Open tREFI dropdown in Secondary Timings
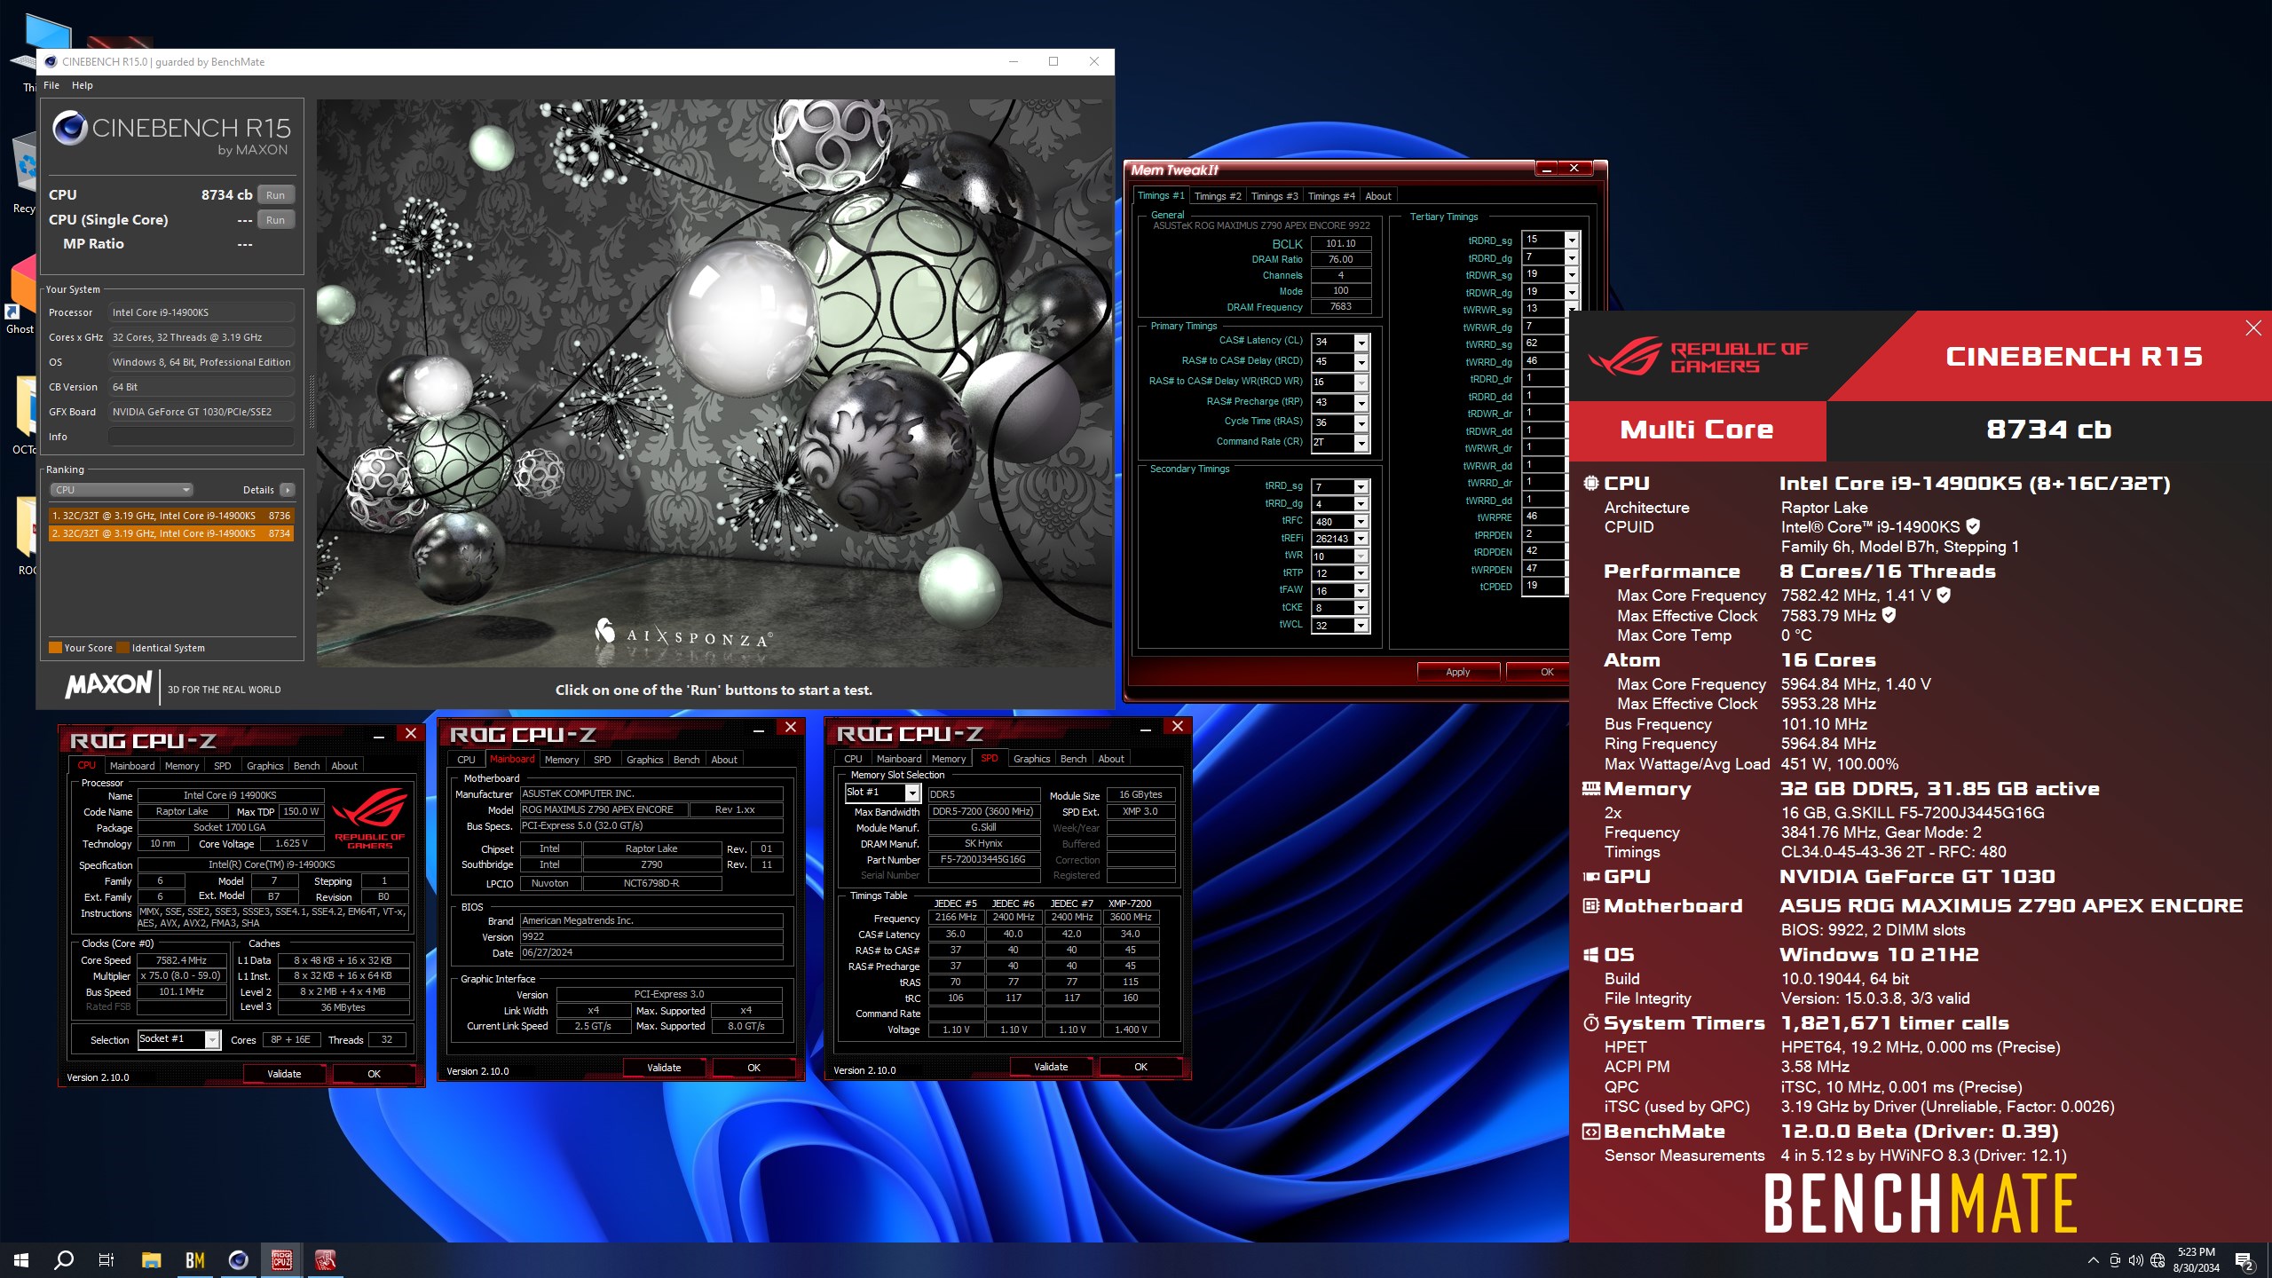2272x1278 pixels. click(x=1361, y=539)
